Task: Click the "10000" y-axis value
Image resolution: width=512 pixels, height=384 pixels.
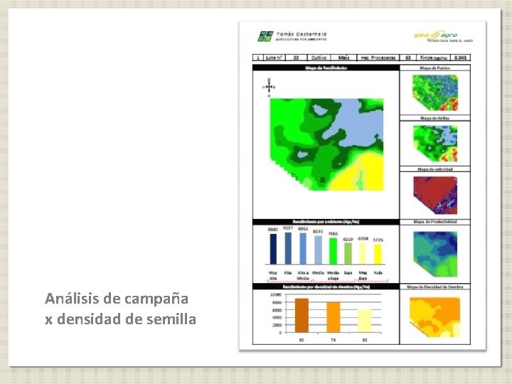Action: (276, 294)
